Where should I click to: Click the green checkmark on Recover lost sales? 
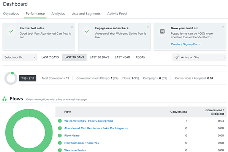point(11,32)
